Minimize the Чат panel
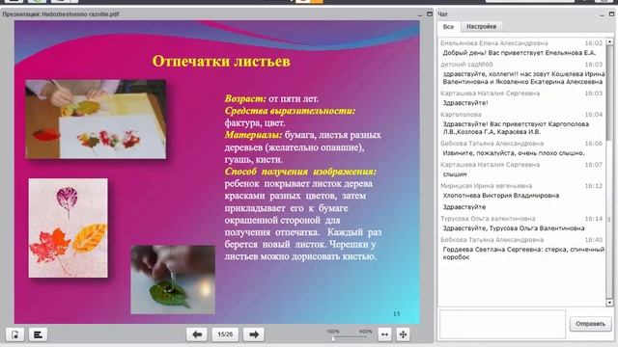This screenshot has width=618, height=347. (602, 14)
